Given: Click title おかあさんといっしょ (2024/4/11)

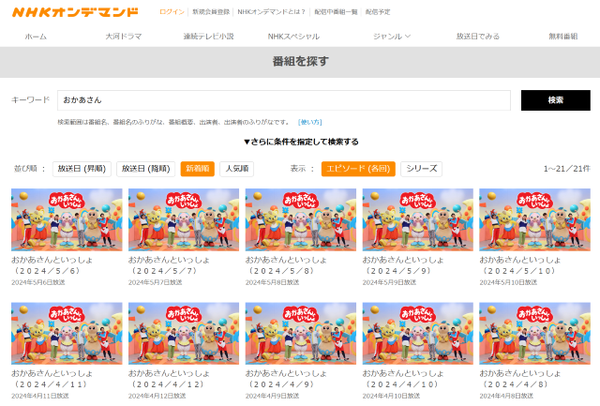Looking at the screenshot, I should click(52, 379).
